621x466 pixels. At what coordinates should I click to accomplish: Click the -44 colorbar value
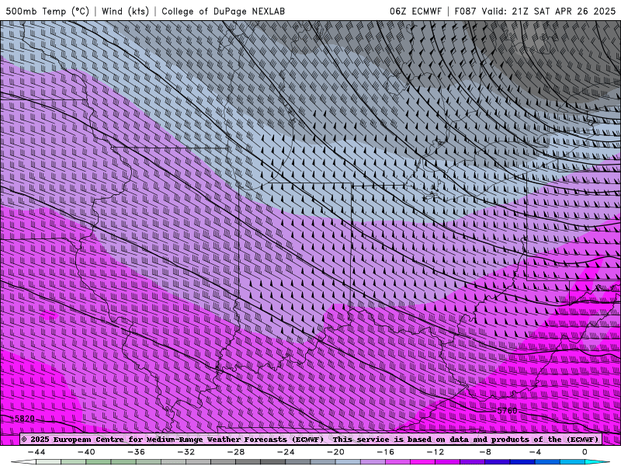pyautogui.click(x=36, y=452)
